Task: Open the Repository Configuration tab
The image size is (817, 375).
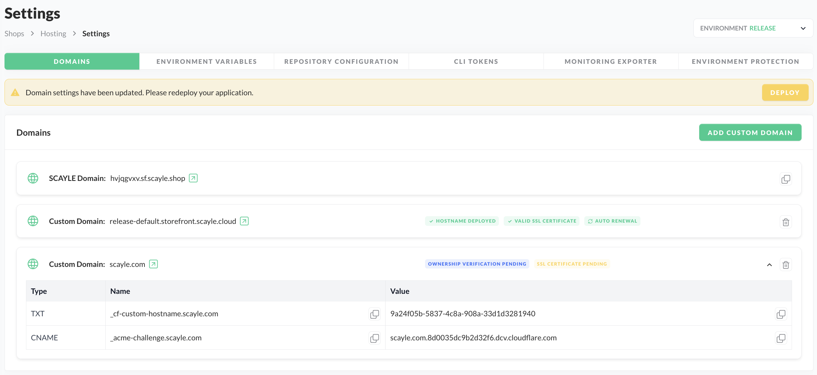Action: (x=341, y=61)
